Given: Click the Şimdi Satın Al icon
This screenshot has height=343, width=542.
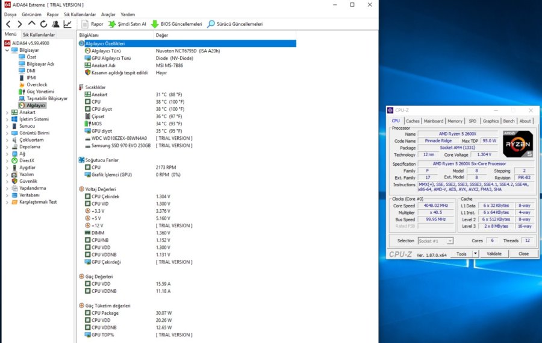Looking at the screenshot, I should [112, 24].
